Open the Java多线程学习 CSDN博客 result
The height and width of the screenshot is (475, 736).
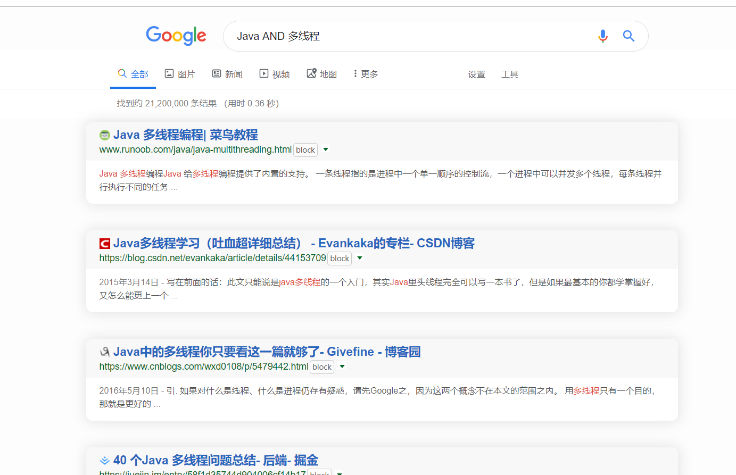coord(294,244)
